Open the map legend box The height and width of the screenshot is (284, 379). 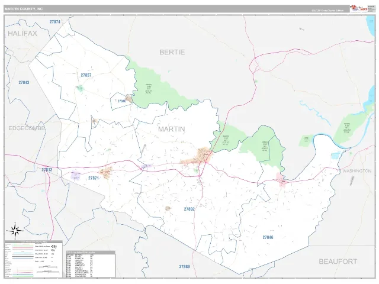coord(33,259)
